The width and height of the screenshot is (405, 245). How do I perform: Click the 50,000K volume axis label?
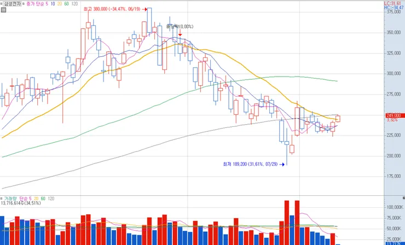click(396, 229)
